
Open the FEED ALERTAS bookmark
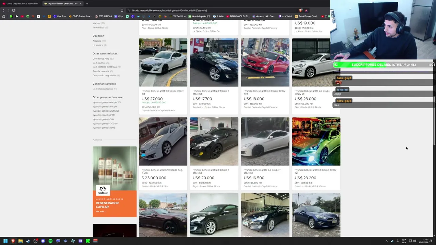click(x=104, y=16)
